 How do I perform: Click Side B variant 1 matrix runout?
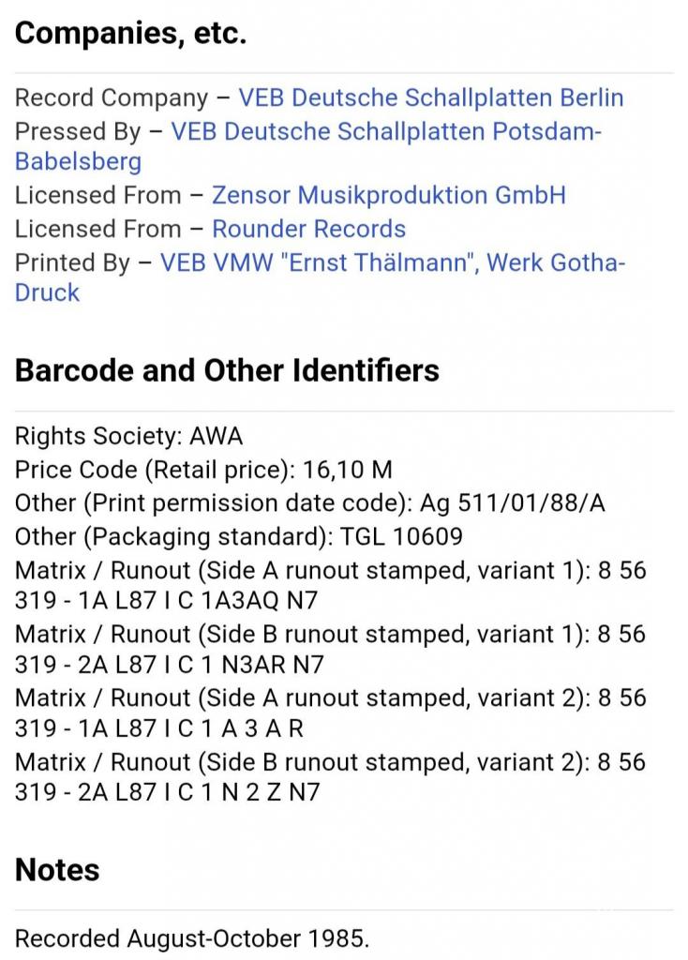(x=330, y=651)
